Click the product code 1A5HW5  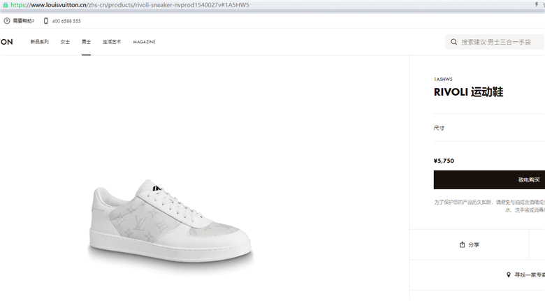pyautogui.click(x=443, y=79)
